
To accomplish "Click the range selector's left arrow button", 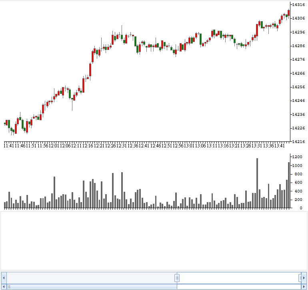I will click(x=4, y=278).
